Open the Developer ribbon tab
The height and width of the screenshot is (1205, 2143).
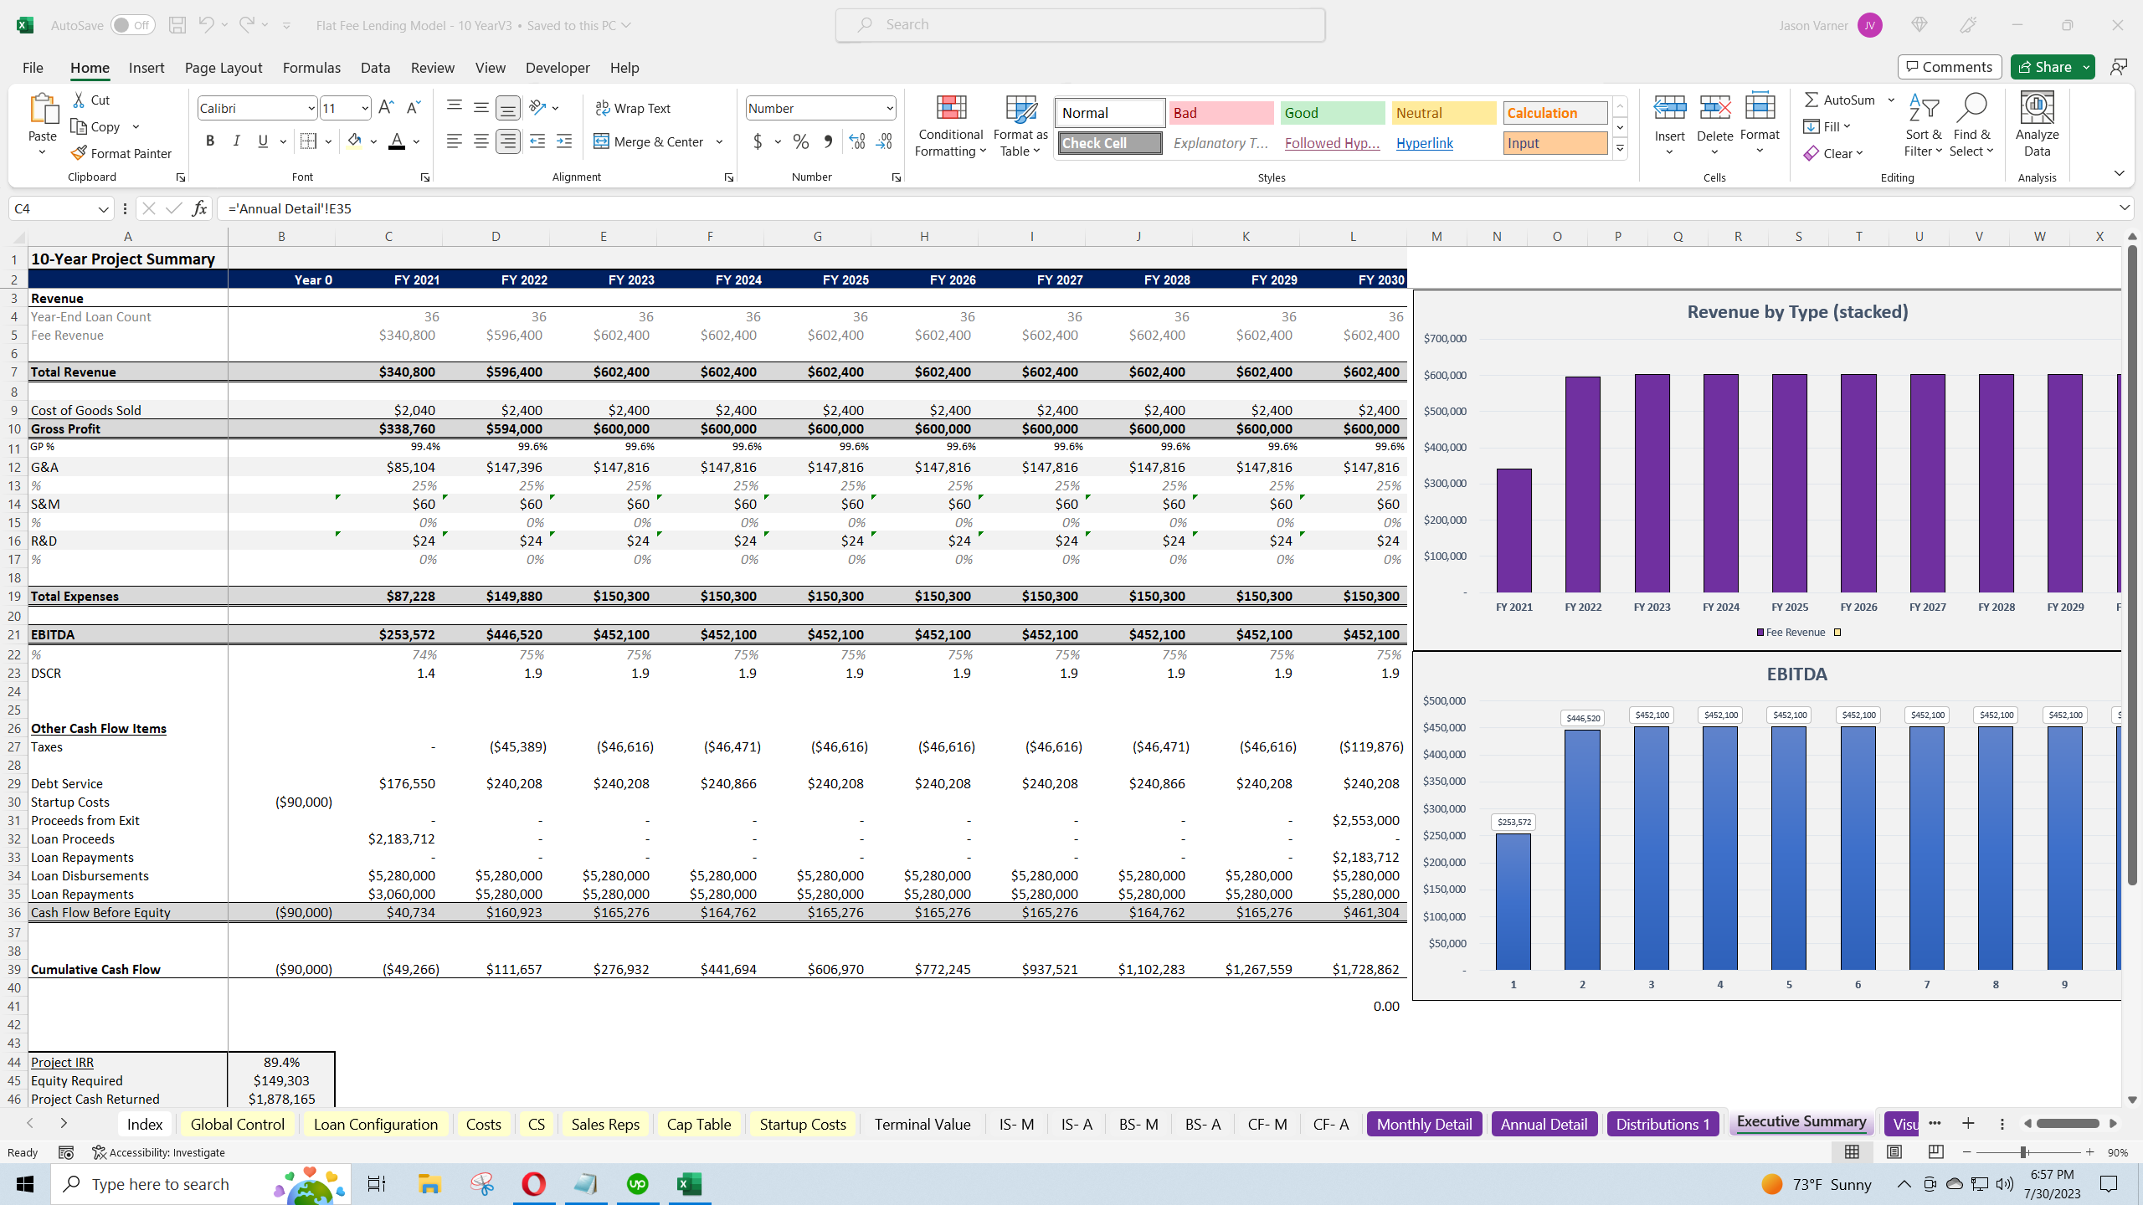click(x=558, y=68)
